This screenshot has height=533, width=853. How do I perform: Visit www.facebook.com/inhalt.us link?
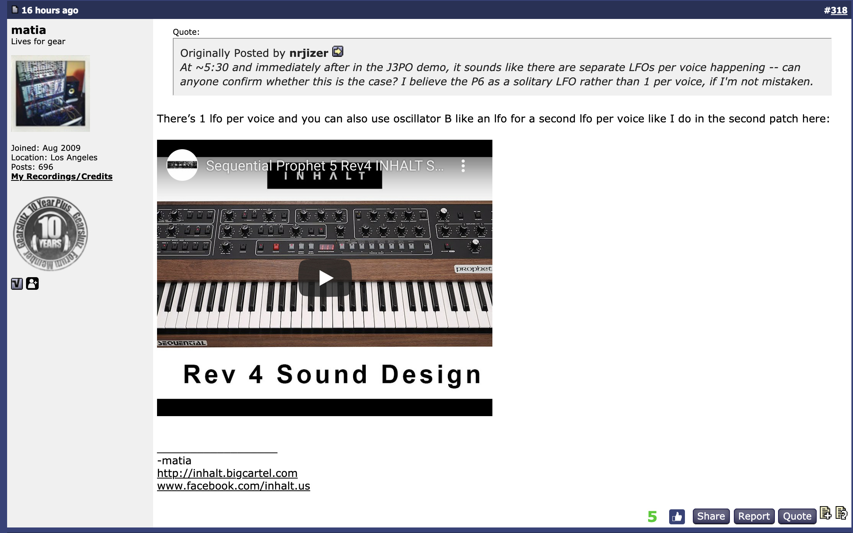pyautogui.click(x=234, y=486)
